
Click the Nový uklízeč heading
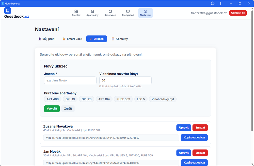click(x=56, y=66)
